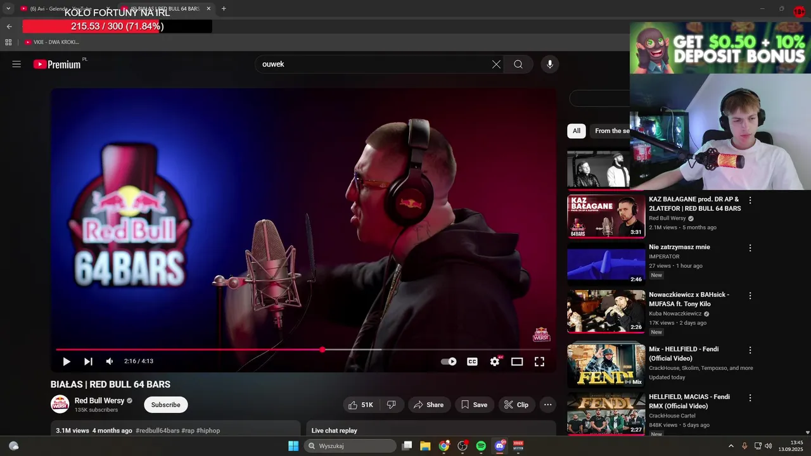Viewport: 811px width, 456px height.
Task: Open the Windows Start menu
Action: [x=293, y=446]
